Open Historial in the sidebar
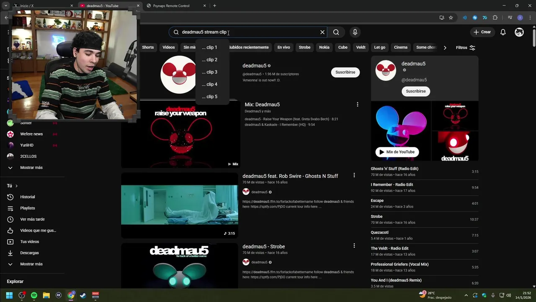The image size is (536, 302). (28, 197)
